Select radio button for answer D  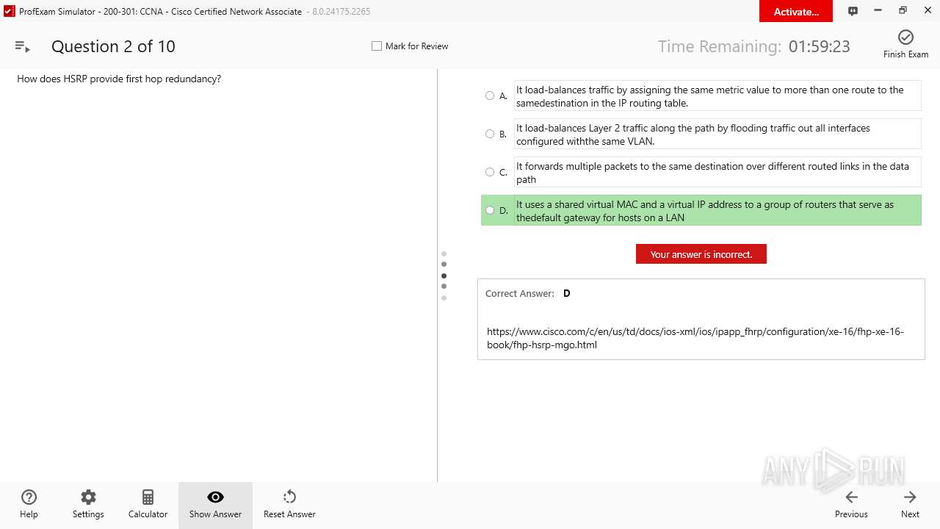point(490,210)
